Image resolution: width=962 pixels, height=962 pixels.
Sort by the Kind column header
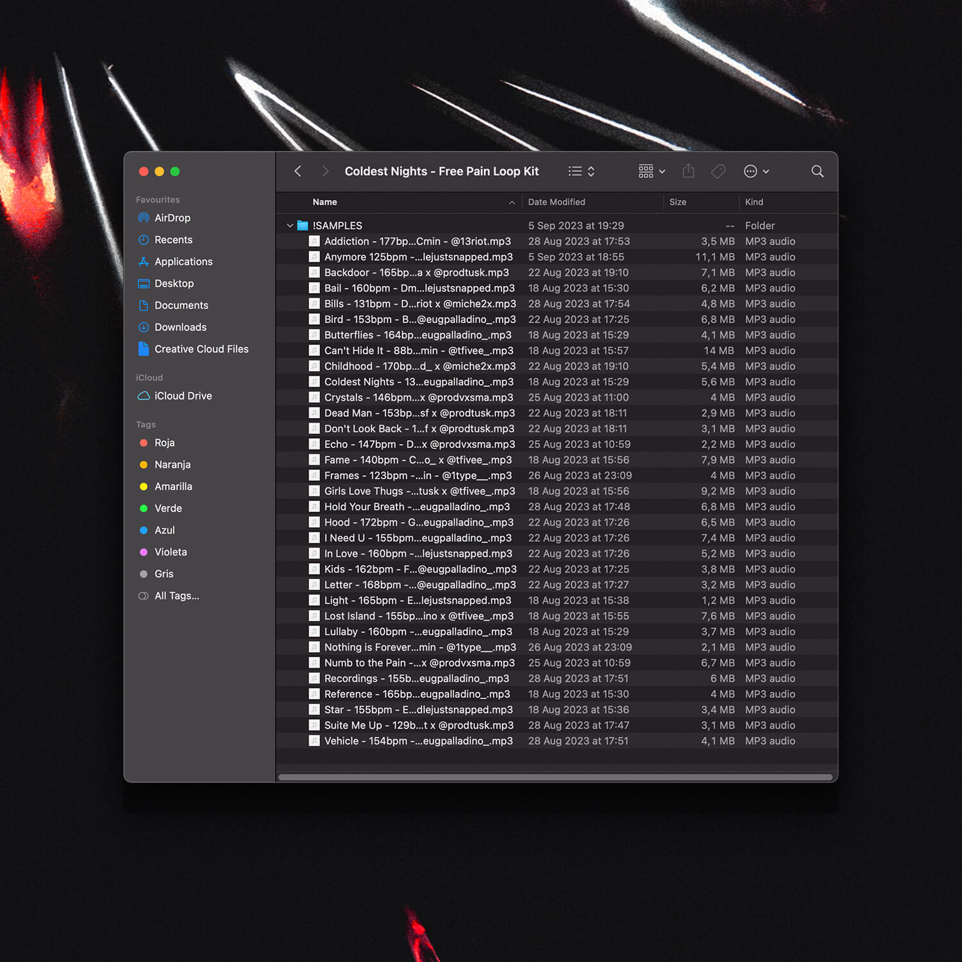pyautogui.click(x=754, y=202)
